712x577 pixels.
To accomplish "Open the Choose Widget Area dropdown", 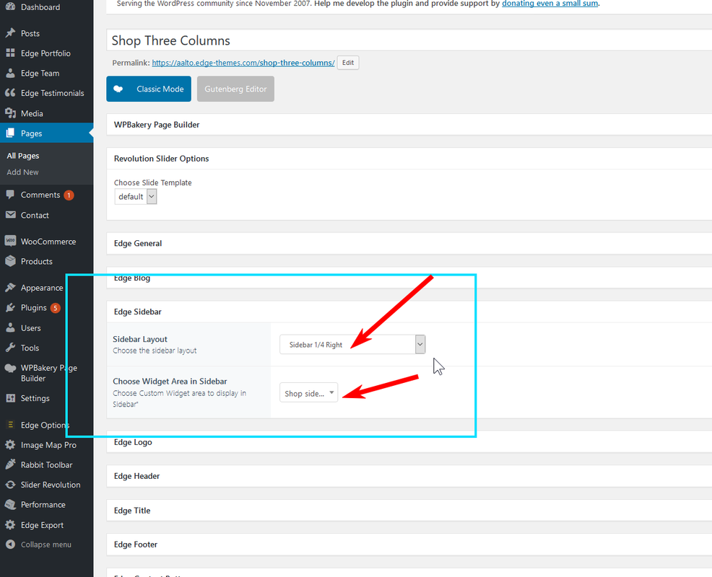I will click(308, 393).
